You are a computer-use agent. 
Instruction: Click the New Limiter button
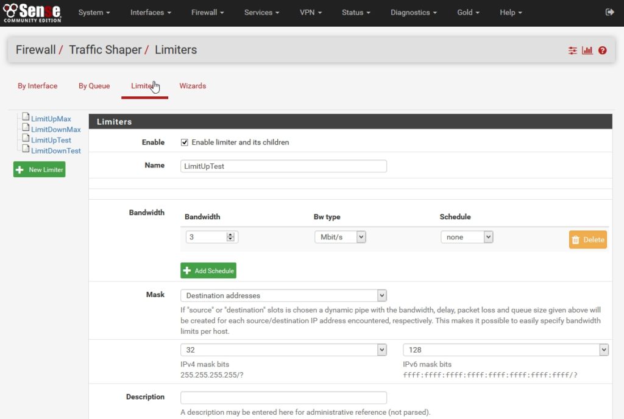tap(39, 169)
